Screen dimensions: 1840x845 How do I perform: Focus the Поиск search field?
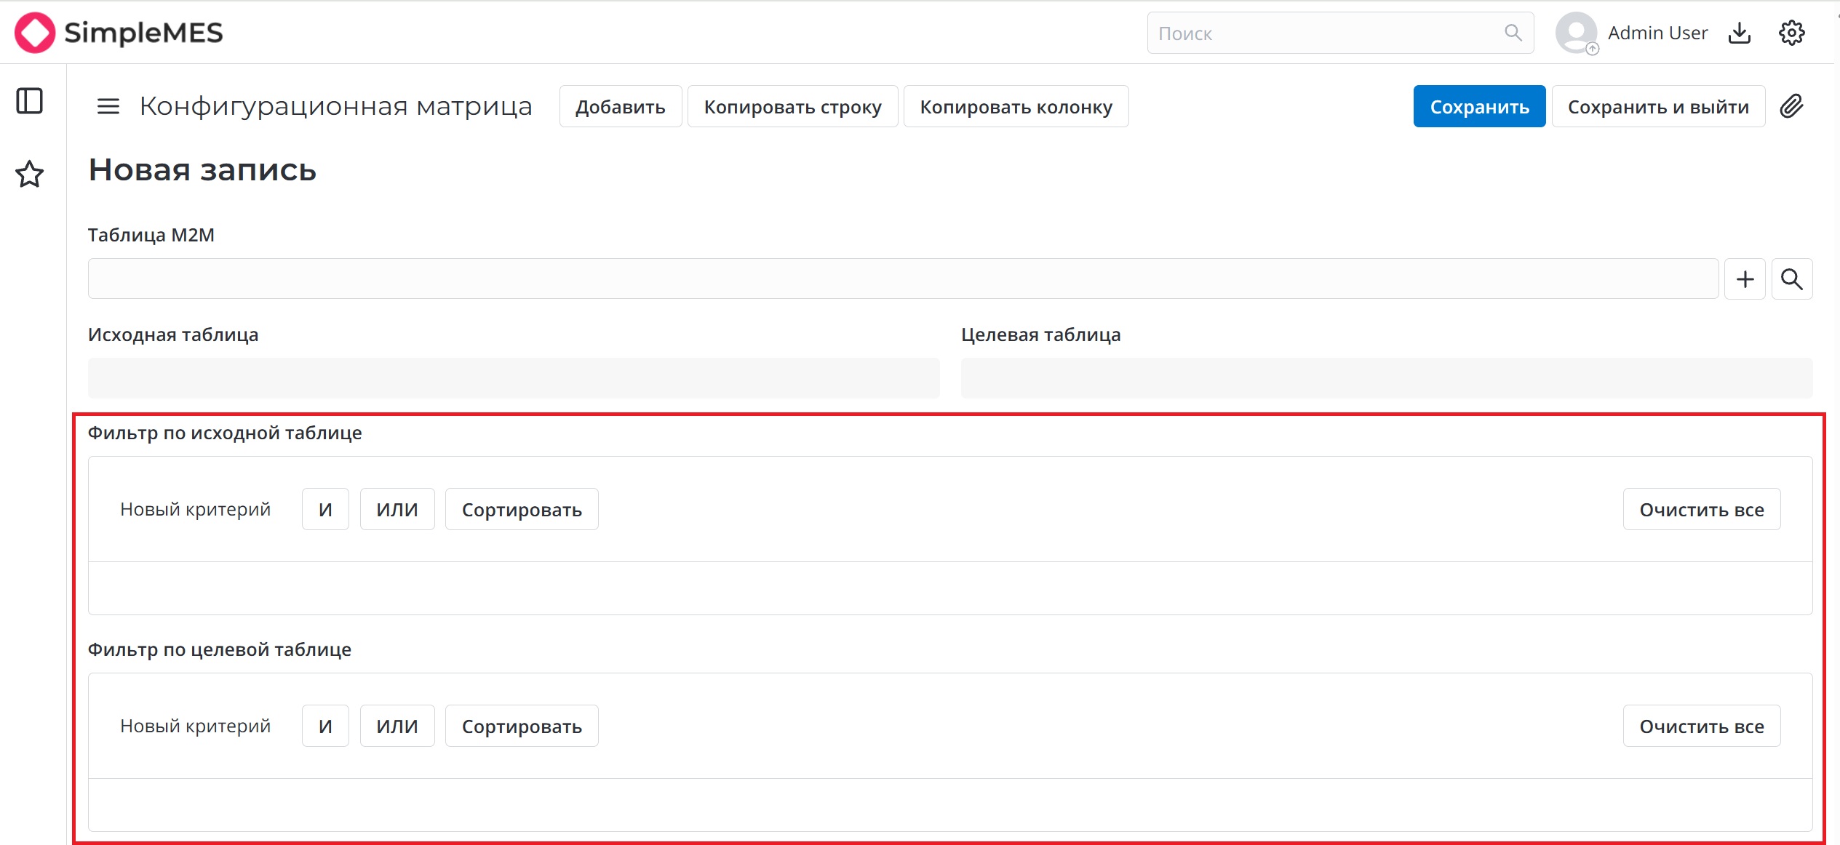point(1324,33)
